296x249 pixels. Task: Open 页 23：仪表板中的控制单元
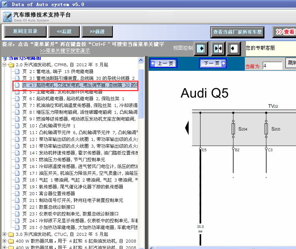coord(70,214)
